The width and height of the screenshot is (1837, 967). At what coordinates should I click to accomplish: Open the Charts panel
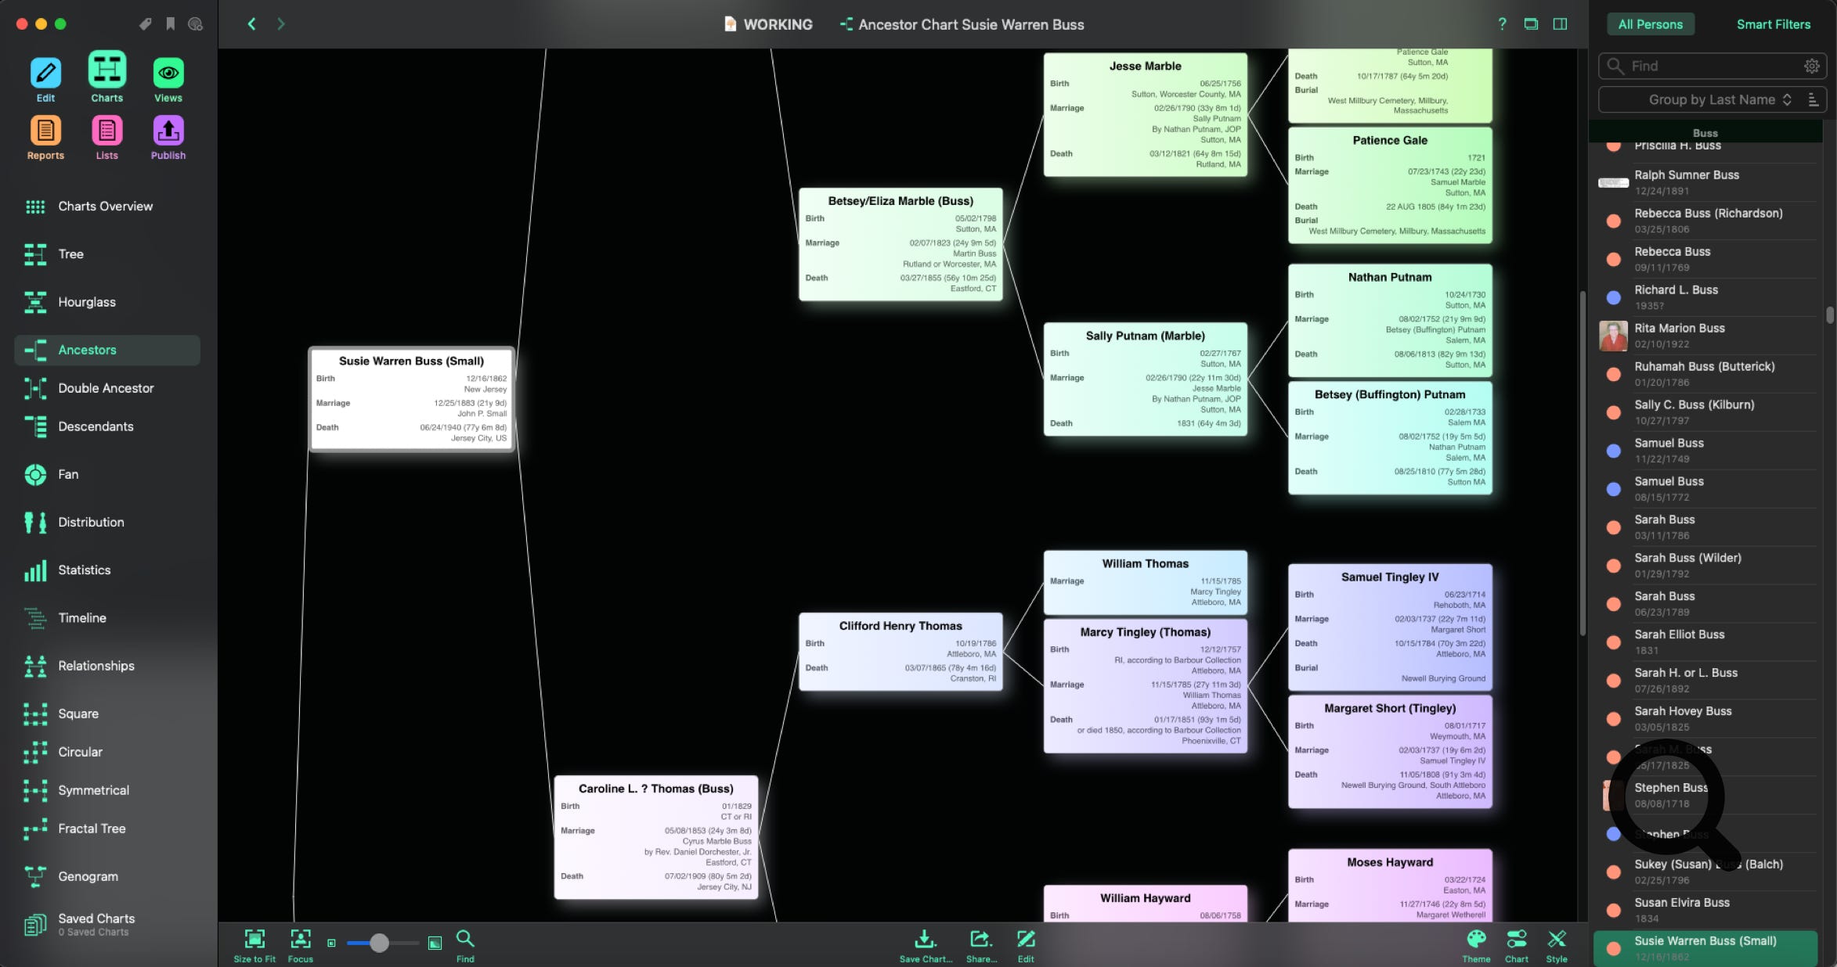click(106, 77)
